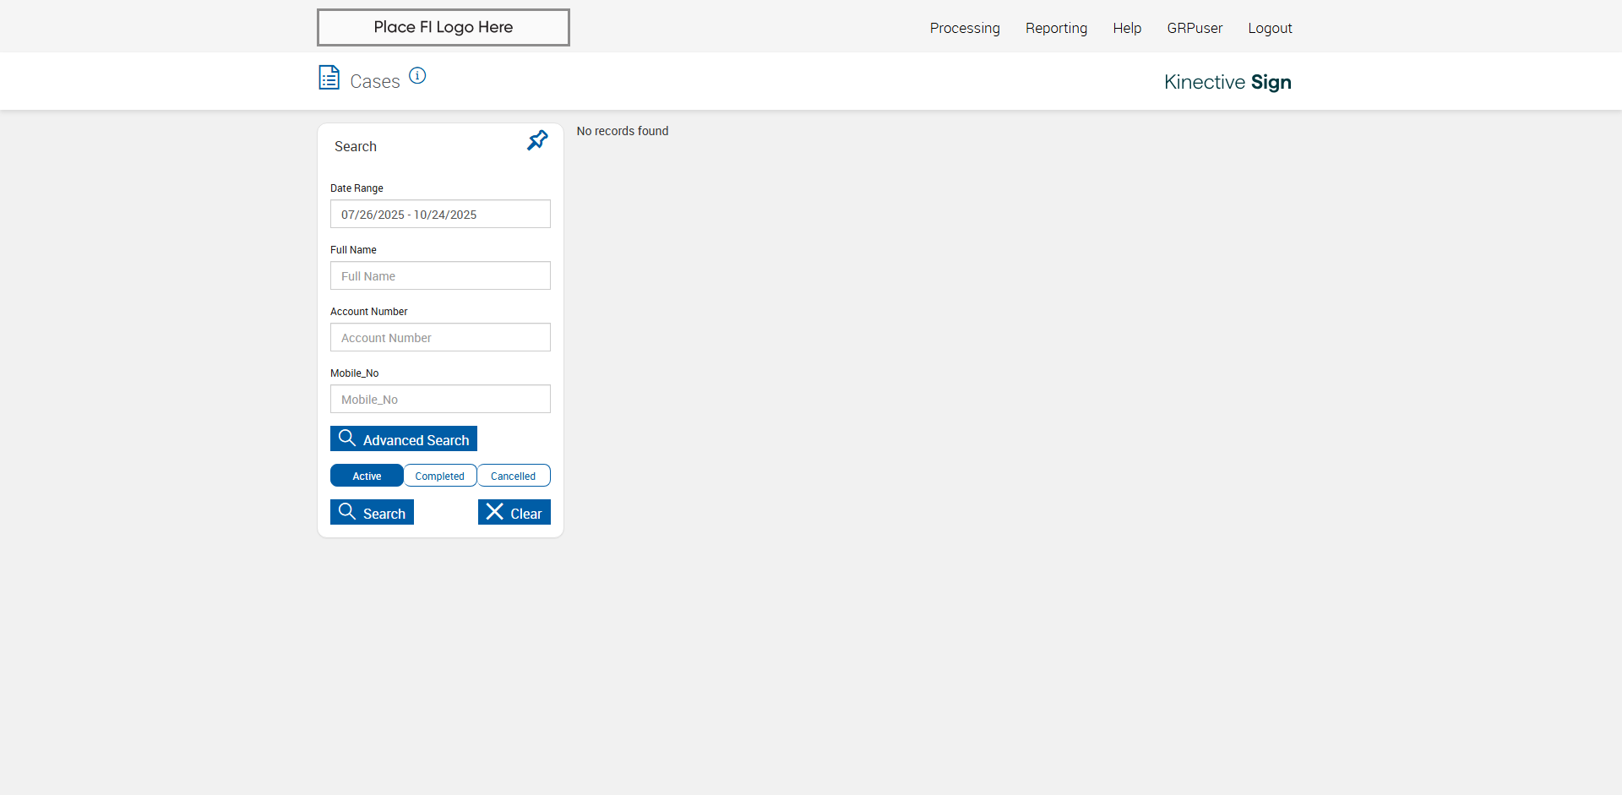Open the Help menu
The image size is (1622, 795).
[1127, 28]
